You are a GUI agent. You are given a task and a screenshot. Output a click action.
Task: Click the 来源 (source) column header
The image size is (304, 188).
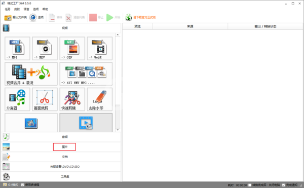(x=190, y=26)
